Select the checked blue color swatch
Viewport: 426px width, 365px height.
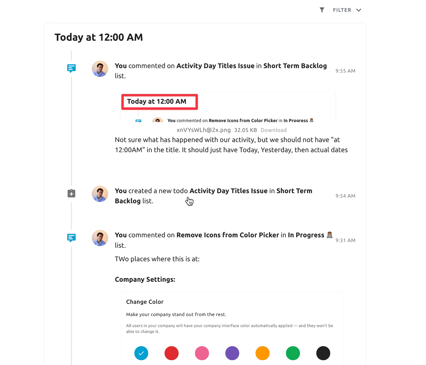pyautogui.click(x=141, y=353)
